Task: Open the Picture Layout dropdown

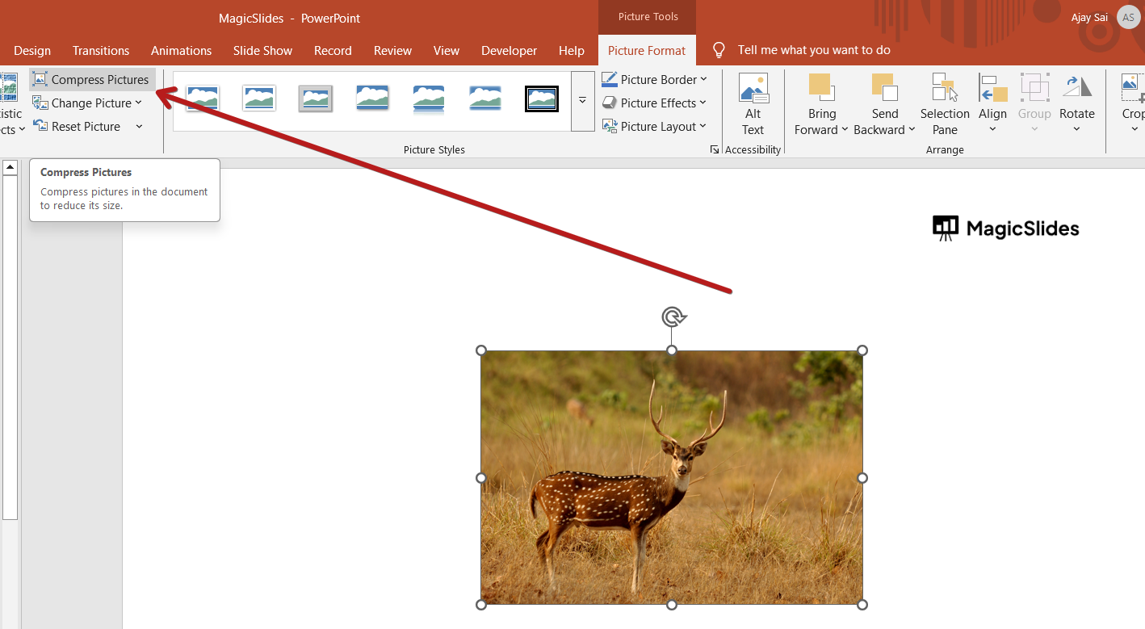Action: (654, 126)
